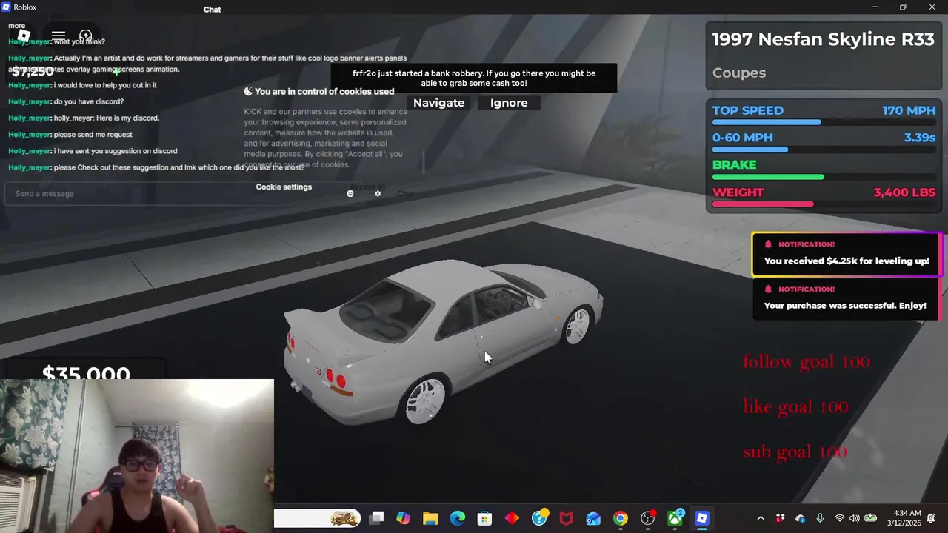This screenshot has height=533, width=948.
Task: Click the 3.39s acceleration value
Action: tap(920, 138)
